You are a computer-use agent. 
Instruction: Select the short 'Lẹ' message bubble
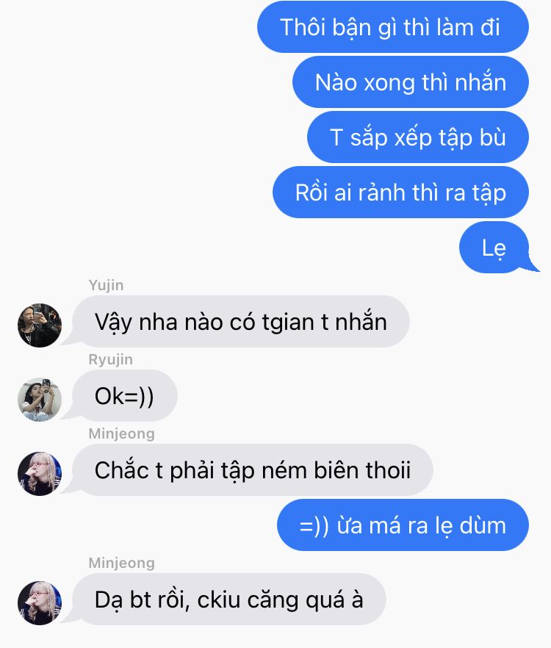[x=494, y=248]
